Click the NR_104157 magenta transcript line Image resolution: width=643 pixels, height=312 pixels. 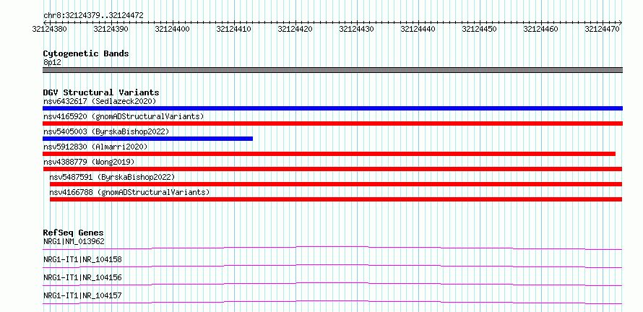pos(332,302)
